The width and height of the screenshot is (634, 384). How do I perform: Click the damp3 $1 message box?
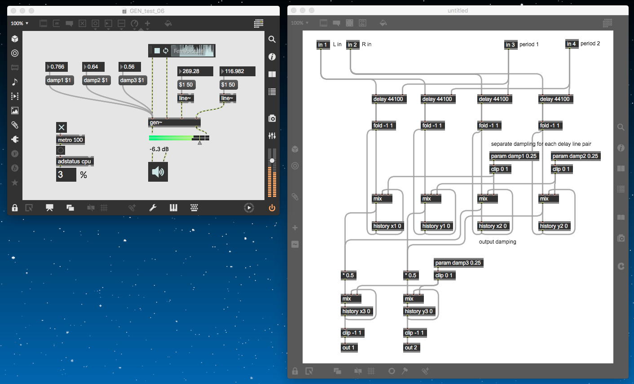pyautogui.click(x=132, y=80)
